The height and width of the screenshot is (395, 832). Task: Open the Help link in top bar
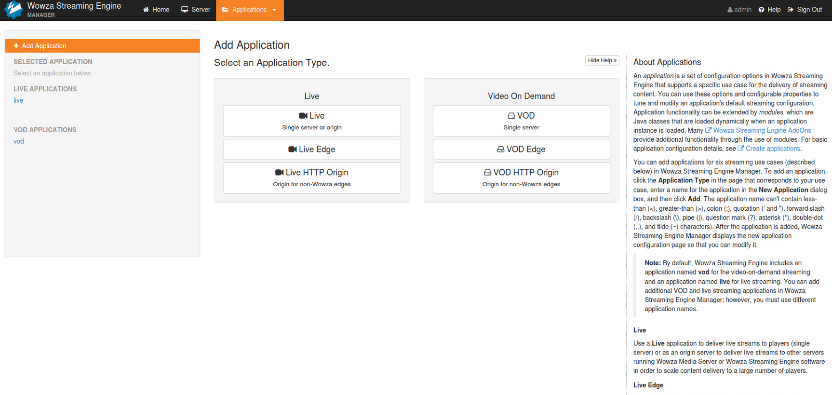tap(770, 10)
